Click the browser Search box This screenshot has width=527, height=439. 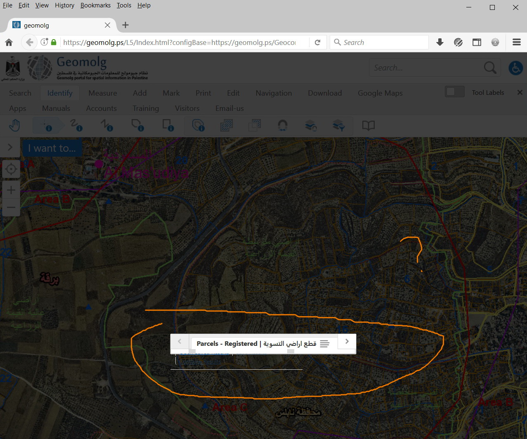point(379,42)
